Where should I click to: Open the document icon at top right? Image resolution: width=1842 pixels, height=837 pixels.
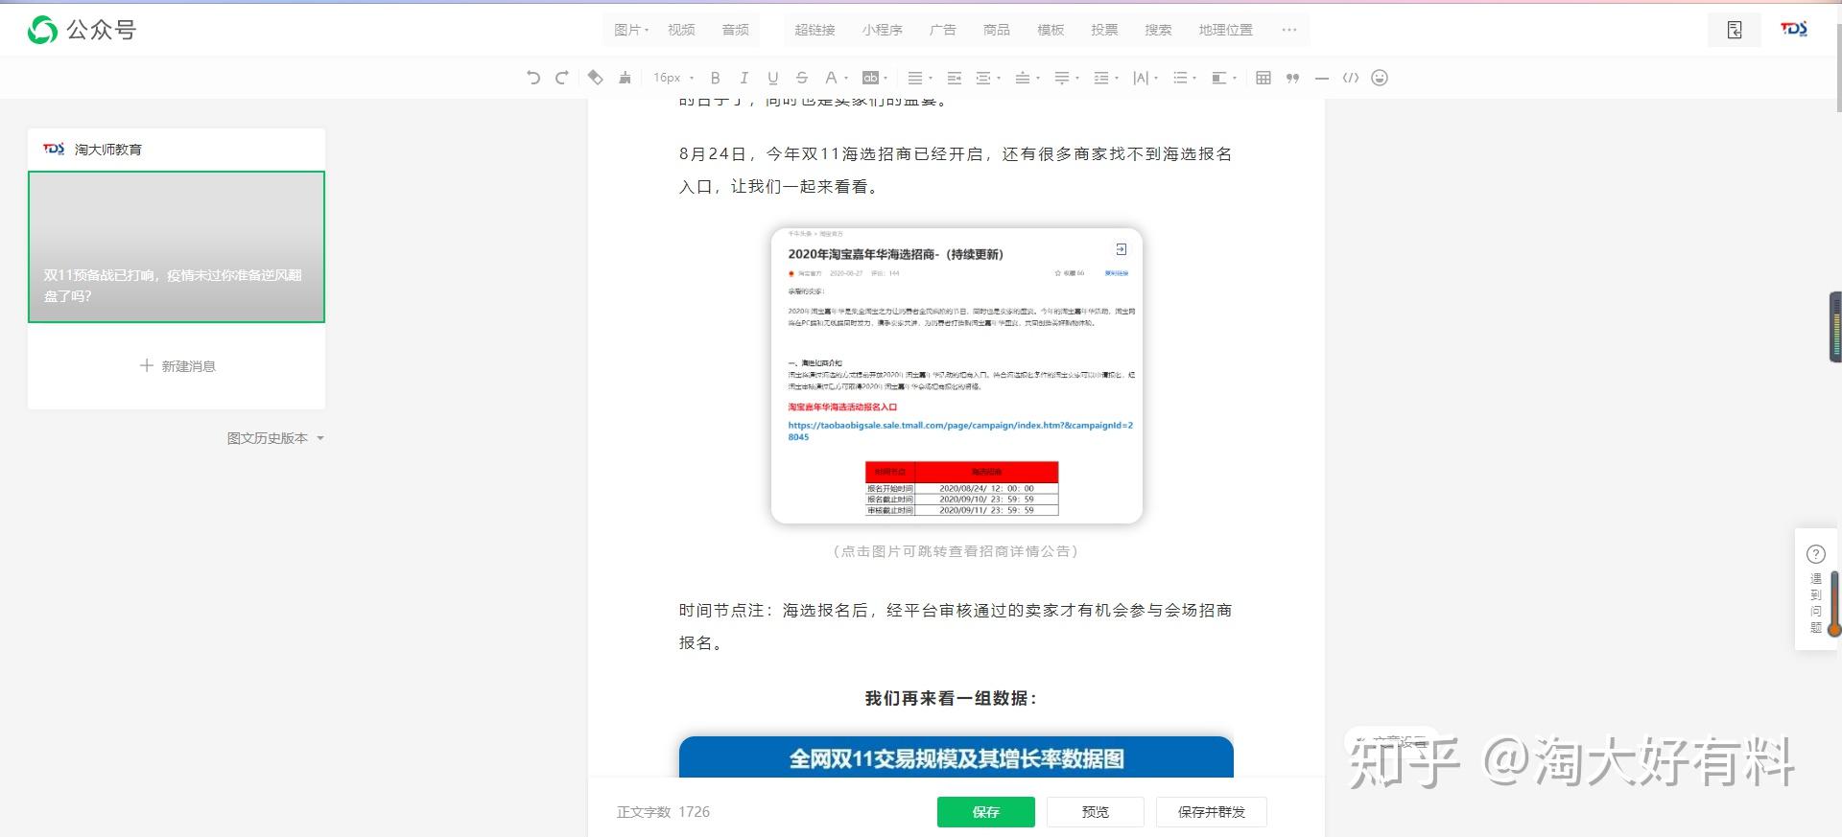tap(1735, 30)
